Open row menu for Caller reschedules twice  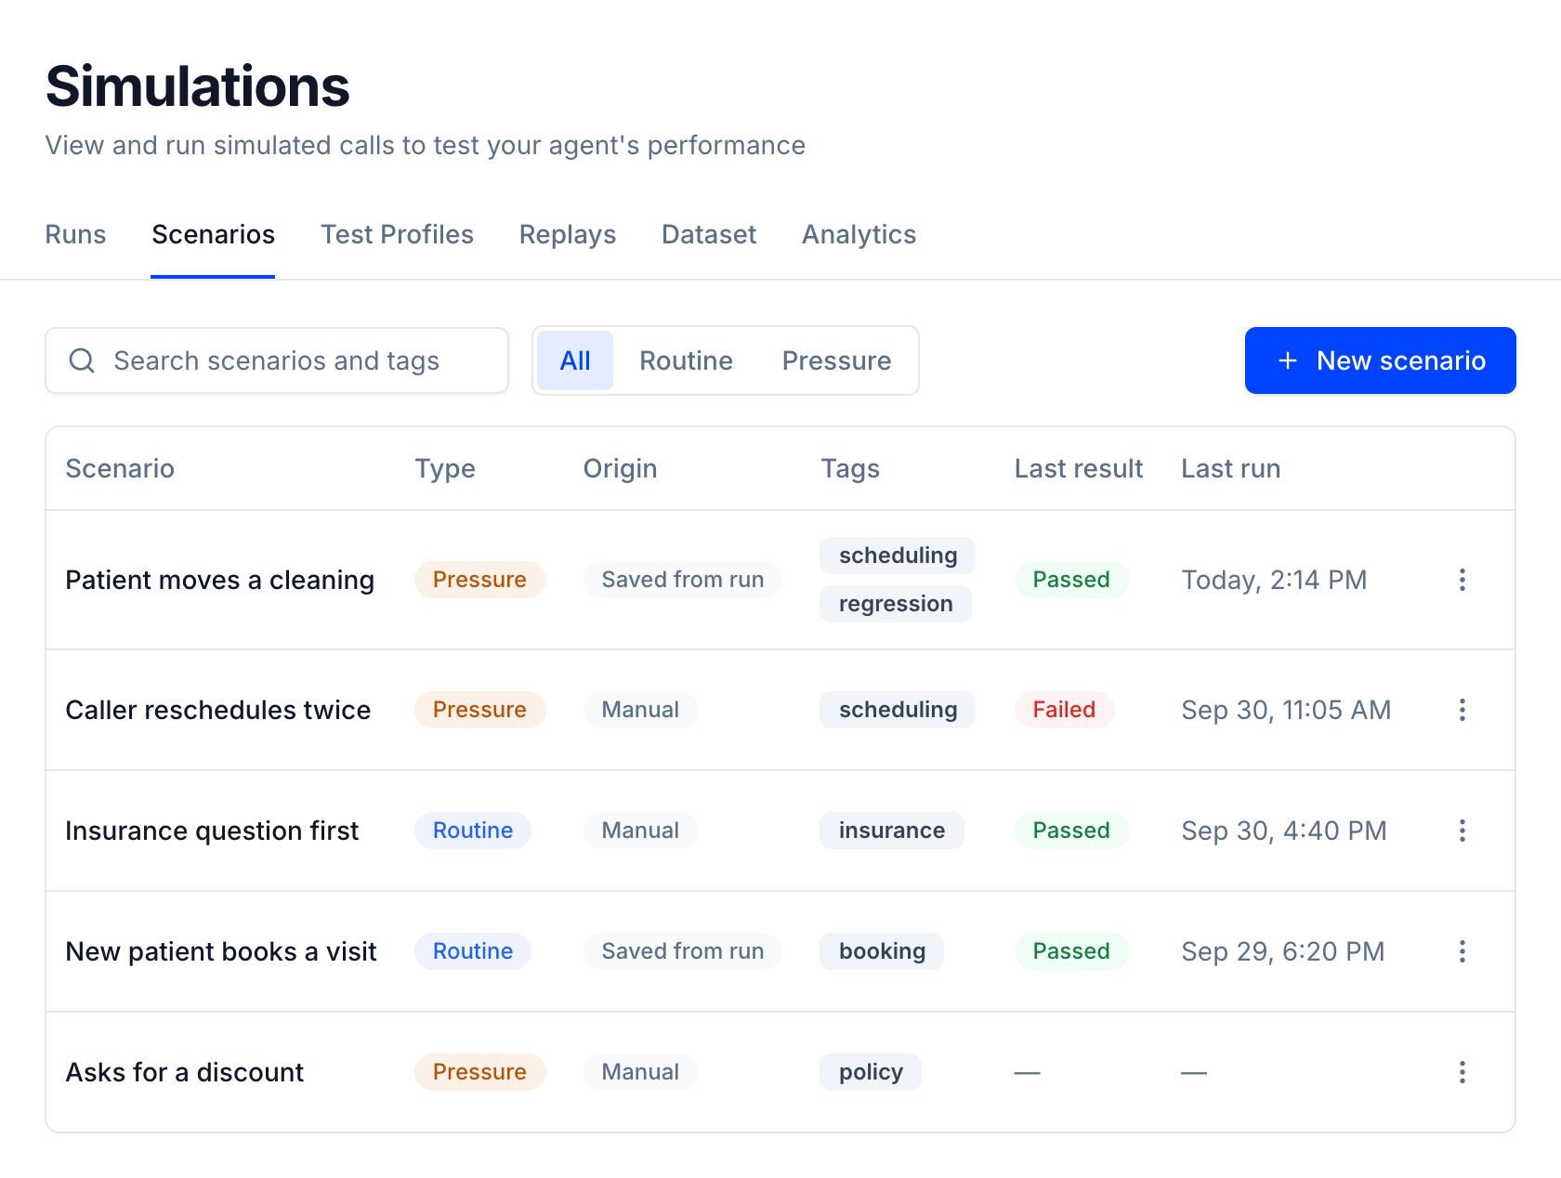[x=1462, y=710]
